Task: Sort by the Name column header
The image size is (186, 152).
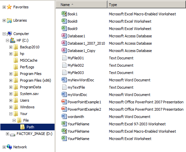Action: (x=82, y=5)
